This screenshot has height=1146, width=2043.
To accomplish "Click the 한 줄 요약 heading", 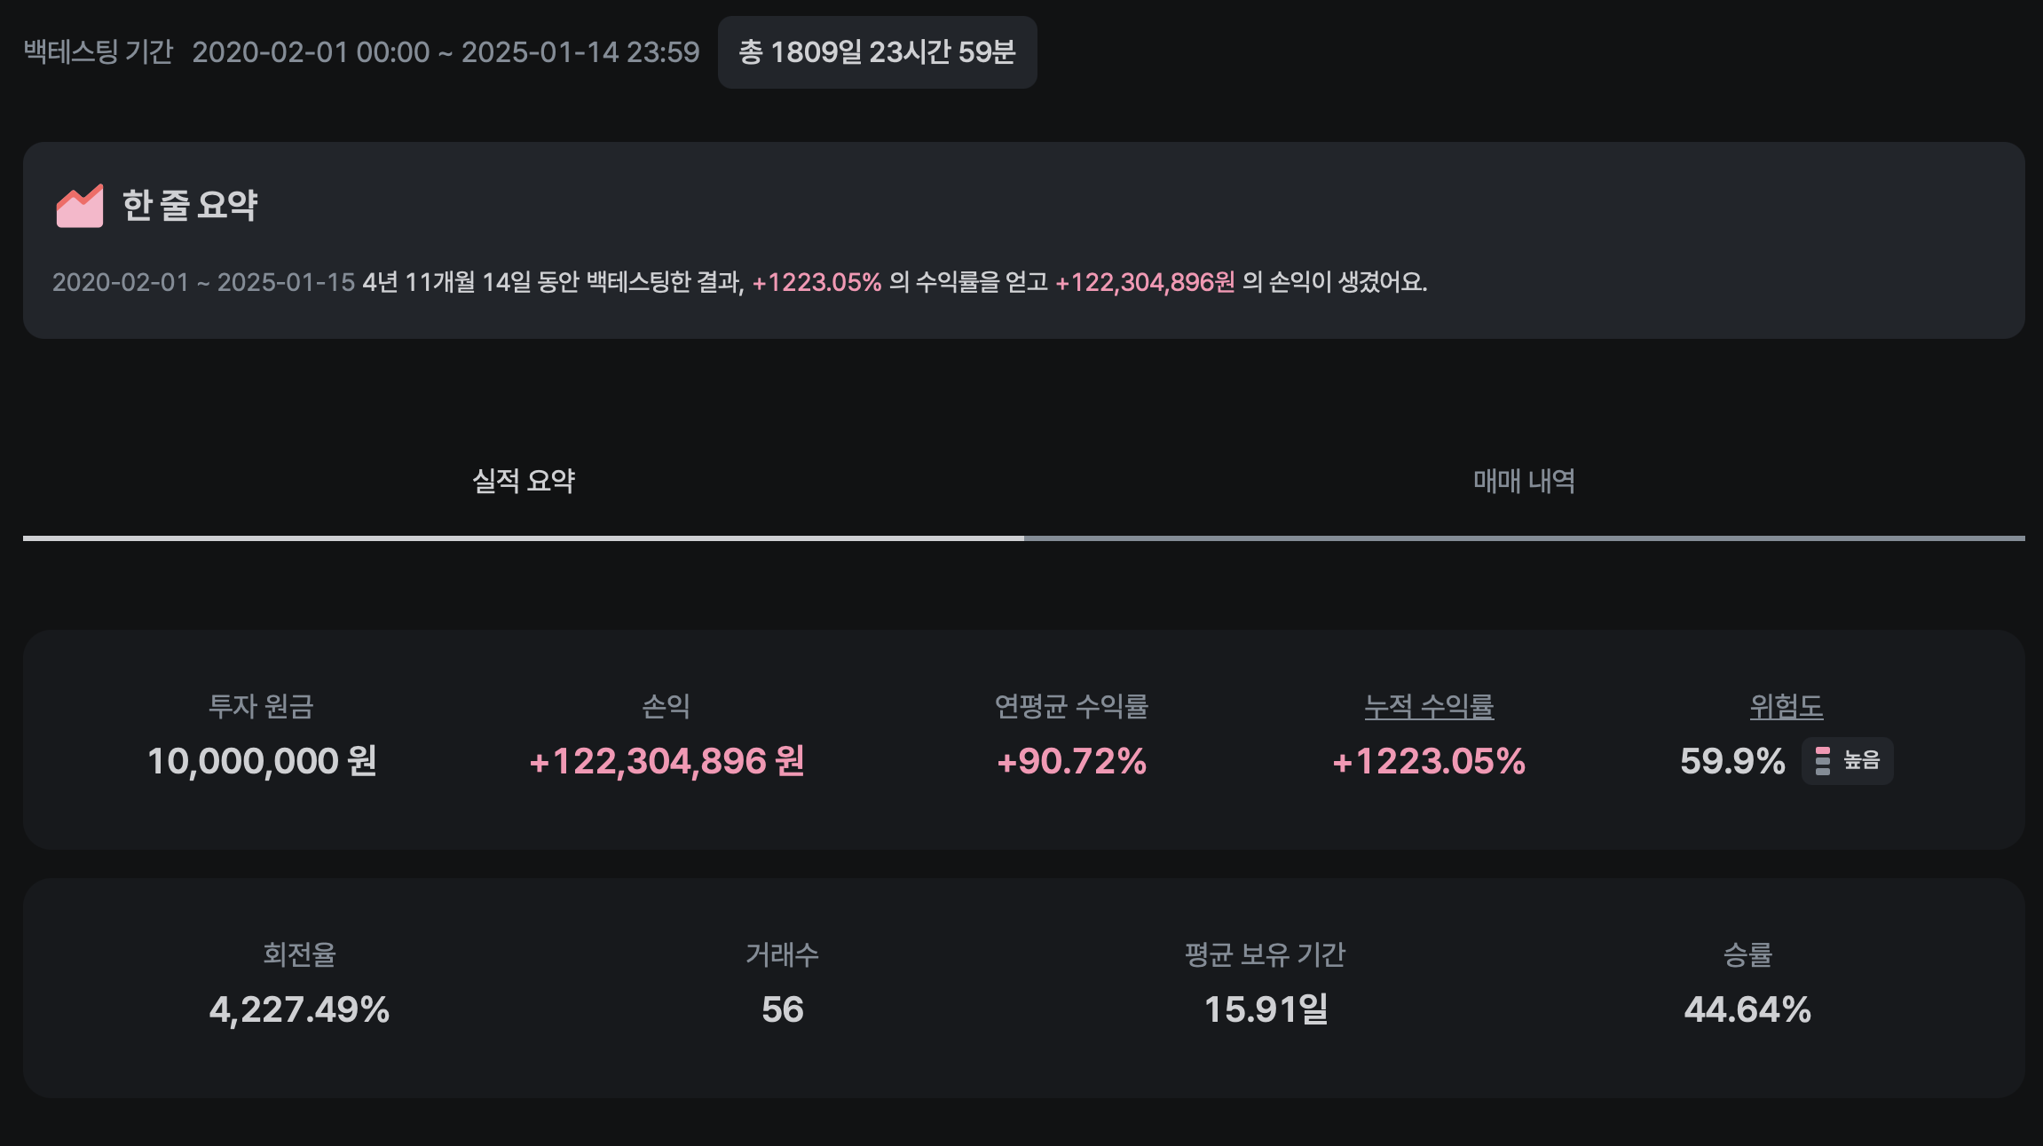I will (190, 206).
